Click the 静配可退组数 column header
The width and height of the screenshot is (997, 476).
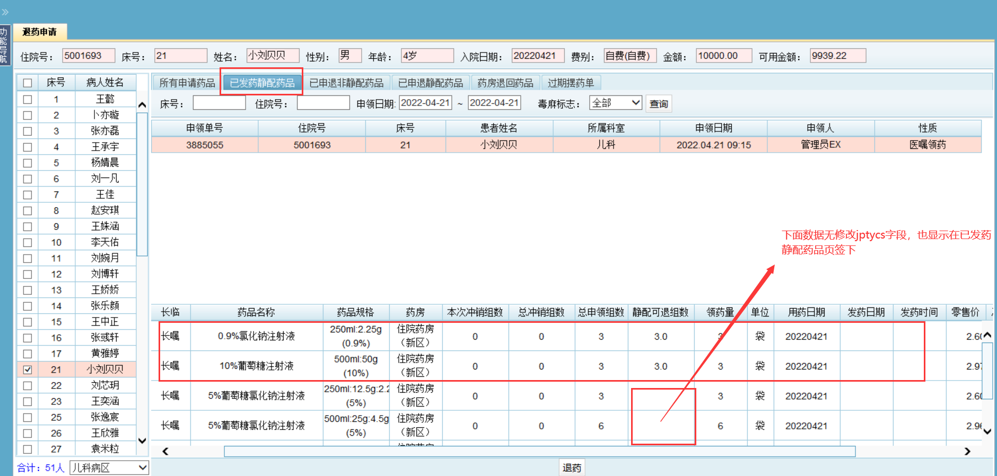pyautogui.click(x=661, y=312)
